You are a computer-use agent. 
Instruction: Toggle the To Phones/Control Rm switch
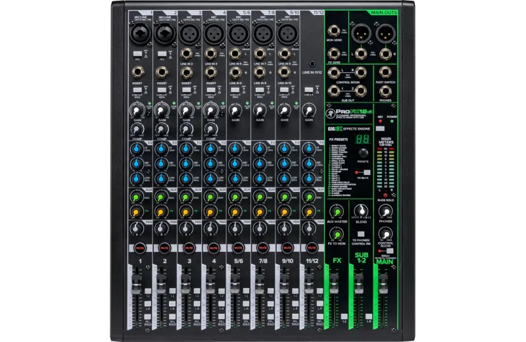point(361,234)
